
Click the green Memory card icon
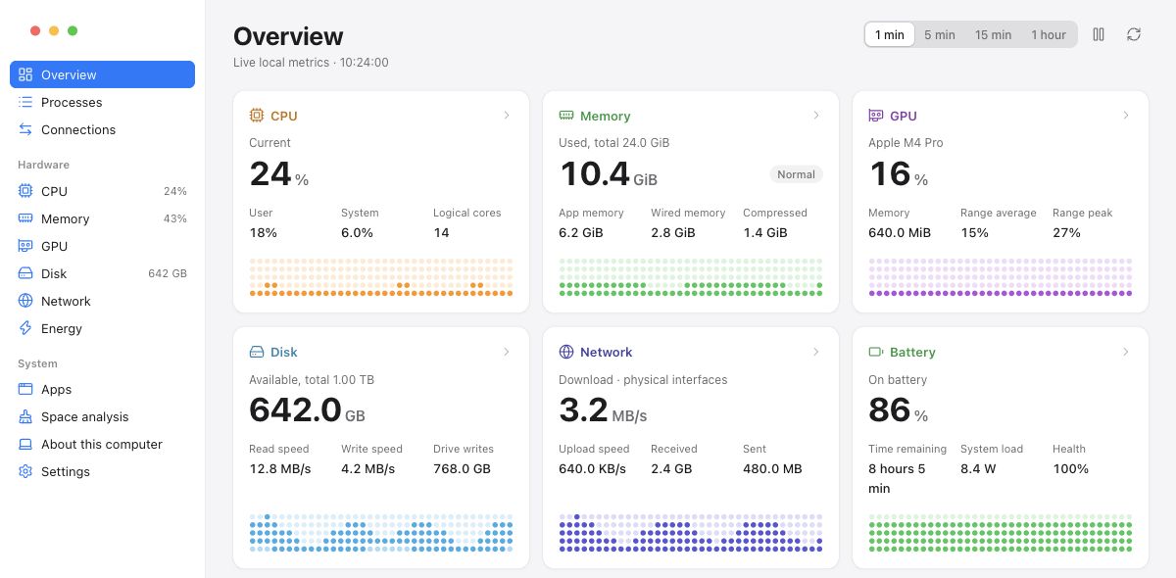[x=566, y=116]
